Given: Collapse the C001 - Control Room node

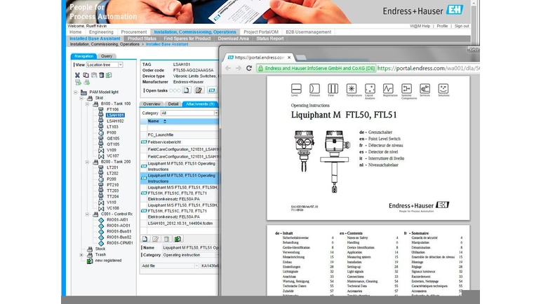Looking at the screenshot, I should [x=87, y=214].
